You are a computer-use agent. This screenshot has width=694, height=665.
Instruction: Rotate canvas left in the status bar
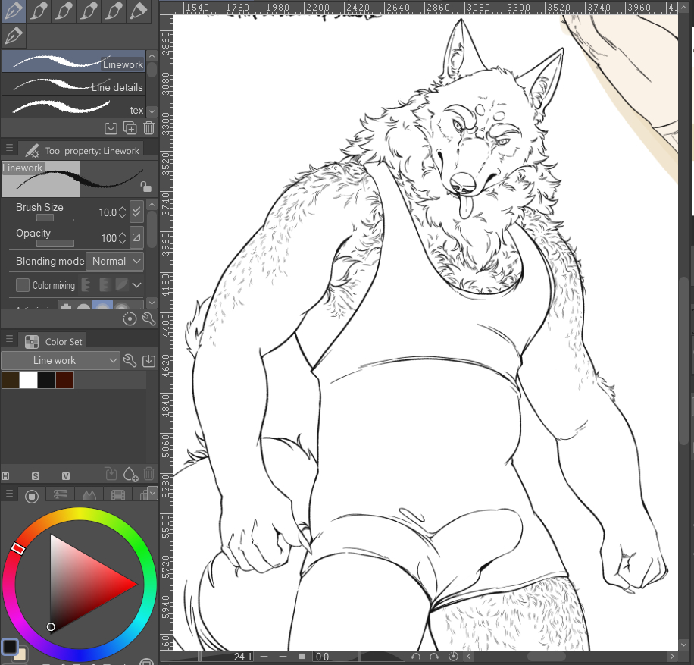tap(415, 657)
